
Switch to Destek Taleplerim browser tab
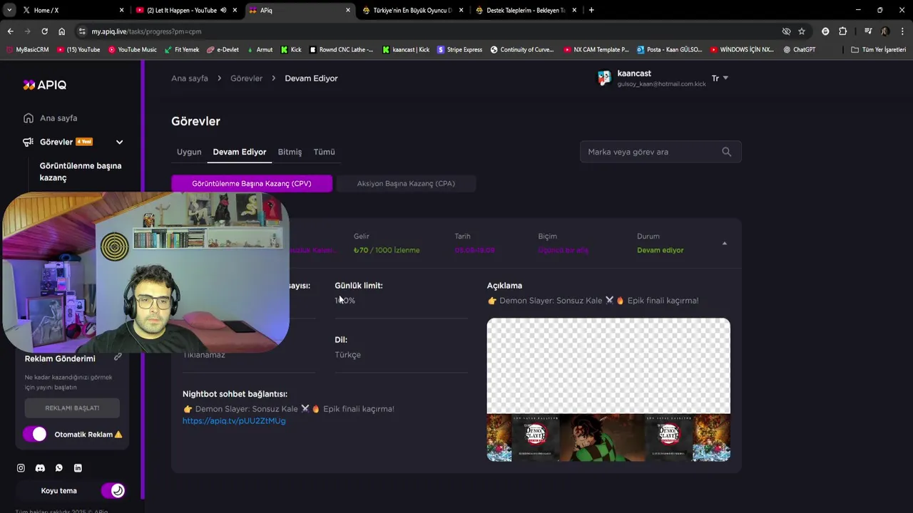[x=526, y=10]
